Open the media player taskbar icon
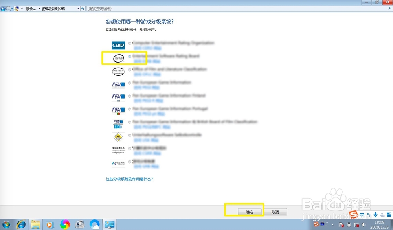This screenshot has height=230, width=393. click(50, 225)
